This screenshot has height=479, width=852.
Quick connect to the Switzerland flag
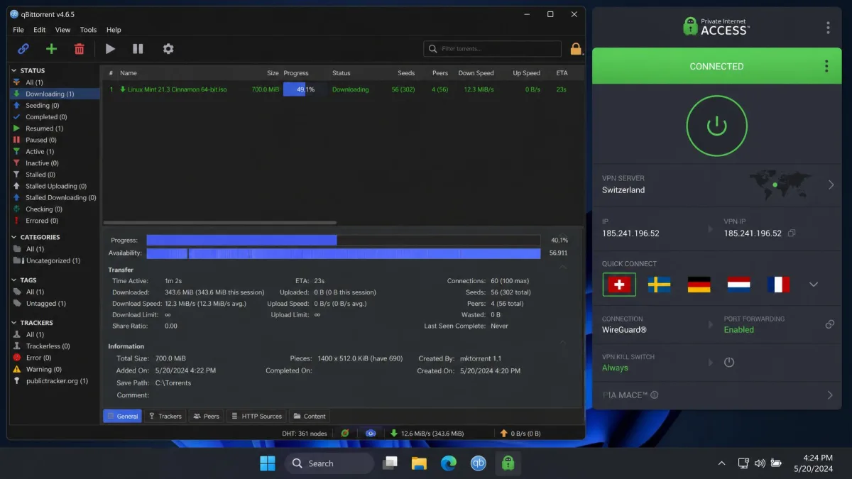619,285
